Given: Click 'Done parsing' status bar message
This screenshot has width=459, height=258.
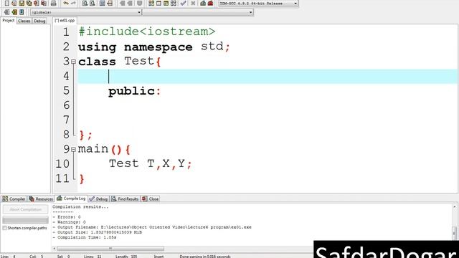Looking at the screenshot, I should tap(205, 257).
